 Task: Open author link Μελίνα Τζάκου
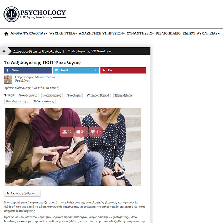pyautogui.click(x=46, y=77)
